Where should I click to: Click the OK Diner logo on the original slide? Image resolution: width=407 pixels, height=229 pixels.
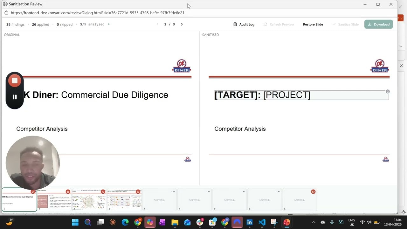[x=182, y=66]
